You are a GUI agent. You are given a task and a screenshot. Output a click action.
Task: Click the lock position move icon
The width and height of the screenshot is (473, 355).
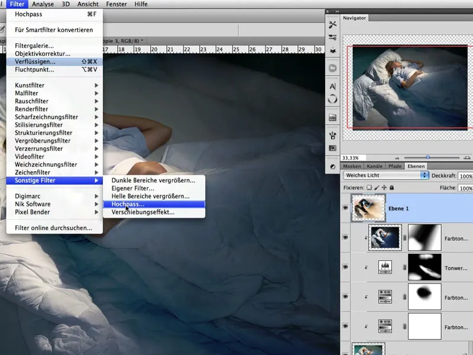[x=385, y=188]
